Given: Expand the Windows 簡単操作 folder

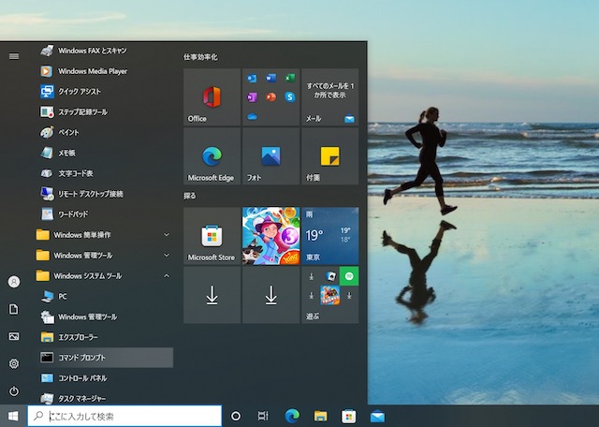Looking at the screenshot, I should tap(103, 235).
